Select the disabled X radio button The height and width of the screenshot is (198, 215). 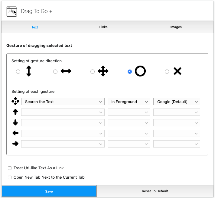[167, 72]
